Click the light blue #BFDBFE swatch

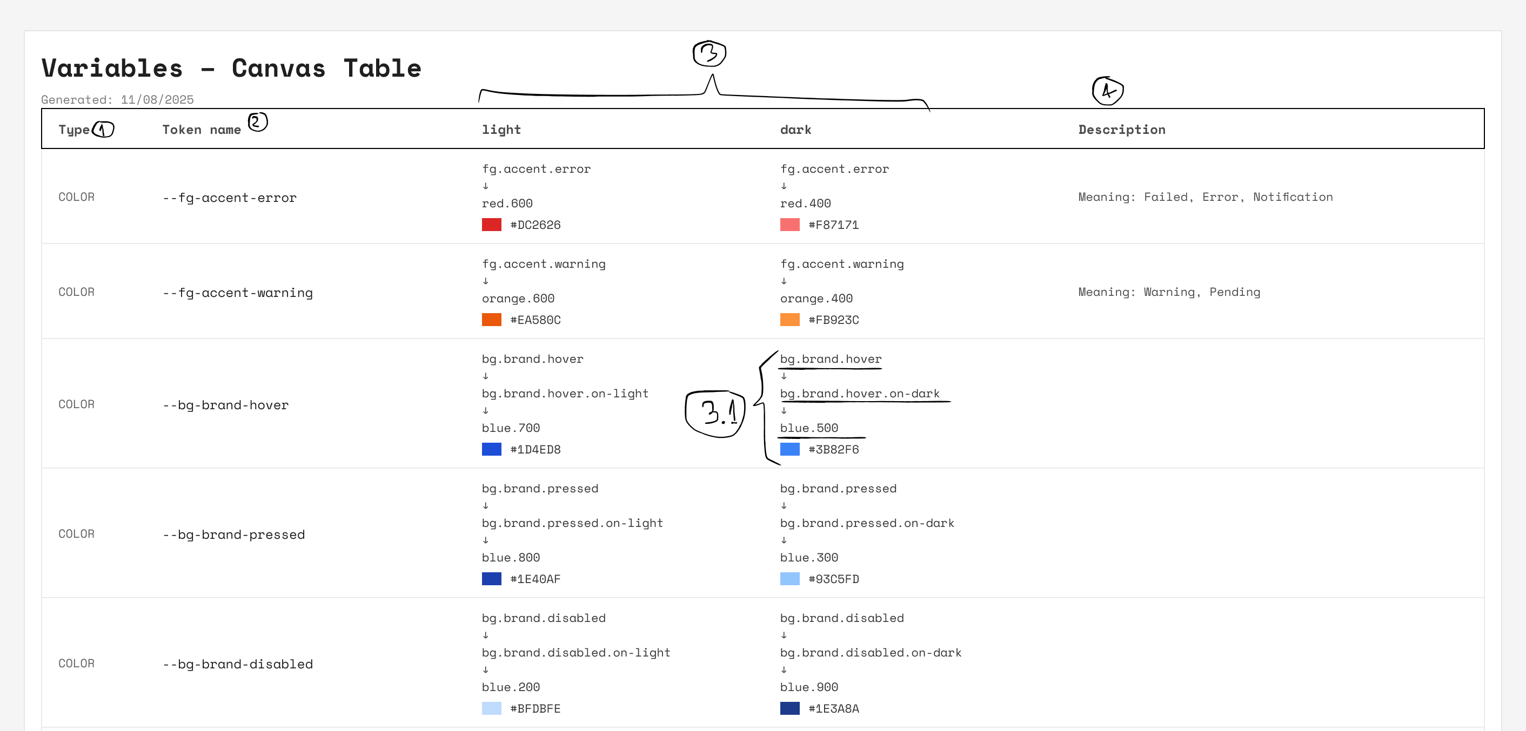(491, 708)
